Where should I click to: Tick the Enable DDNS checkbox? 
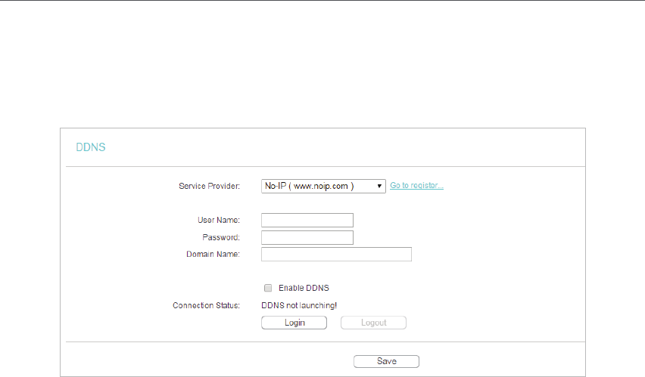pyautogui.click(x=268, y=288)
